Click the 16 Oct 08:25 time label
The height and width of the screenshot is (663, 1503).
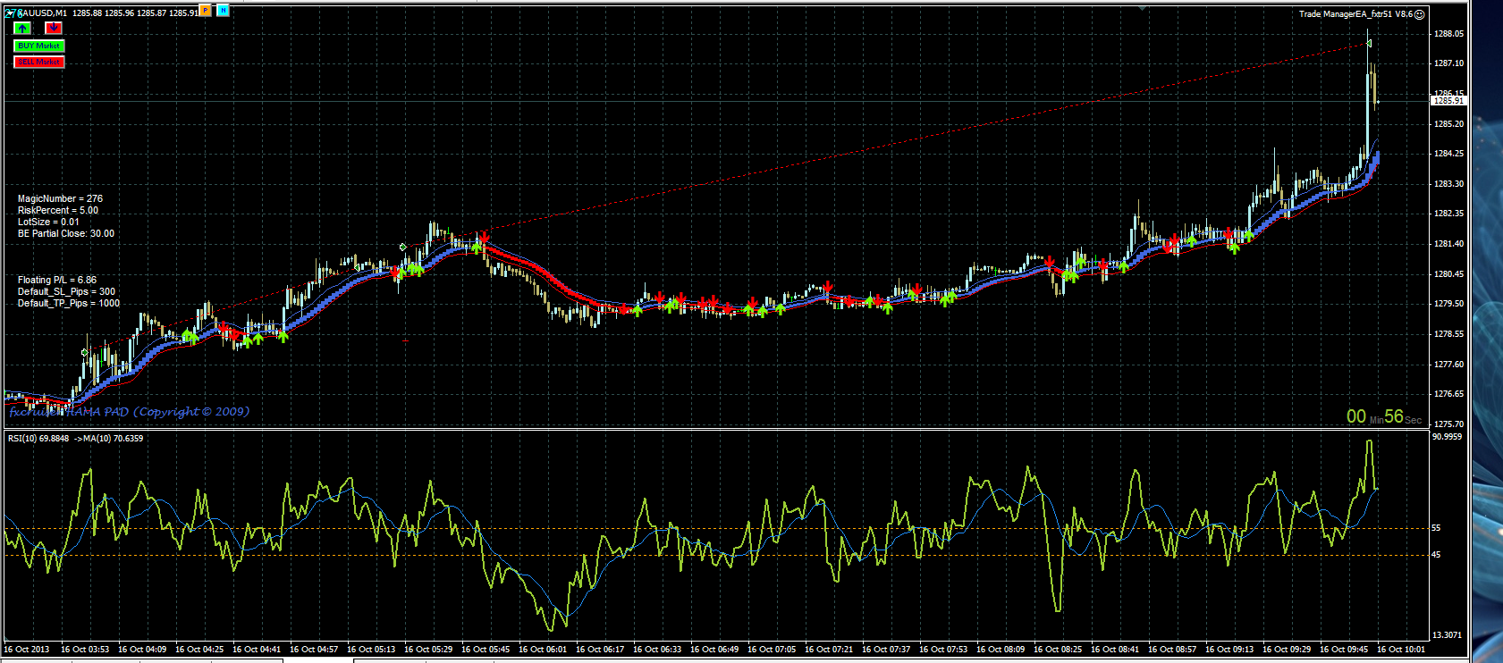pyautogui.click(x=1058, y=650)
